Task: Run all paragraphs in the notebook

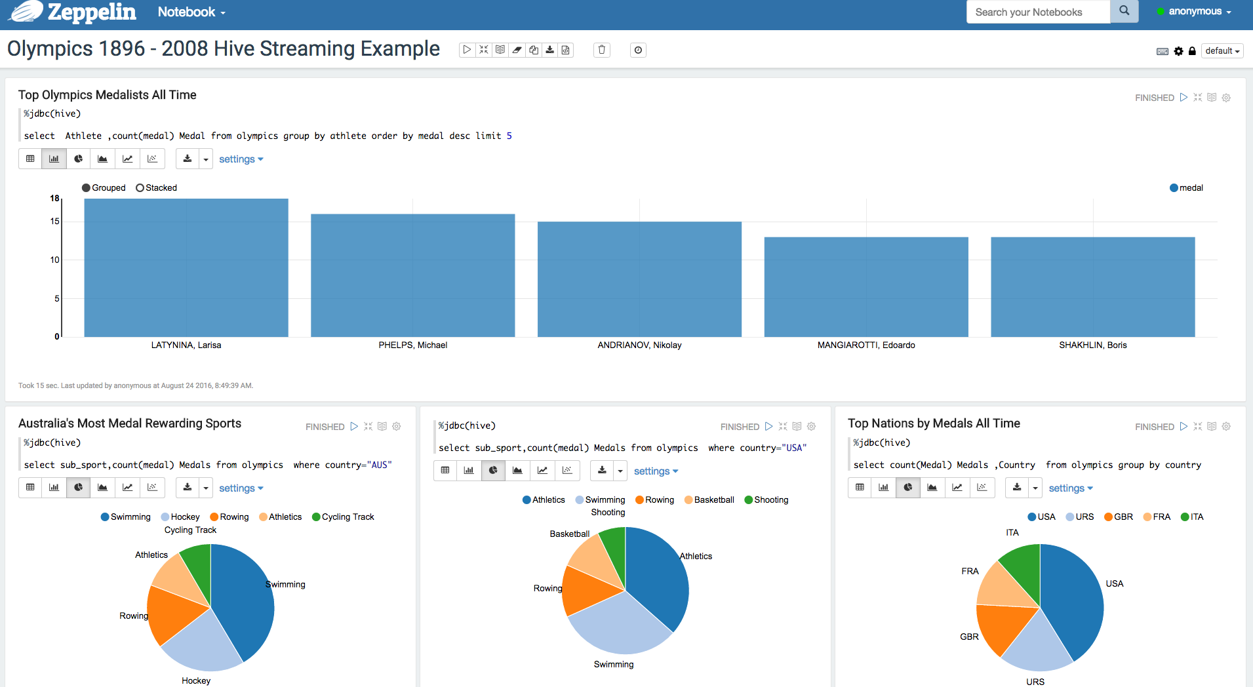Action: click(467, 50)
